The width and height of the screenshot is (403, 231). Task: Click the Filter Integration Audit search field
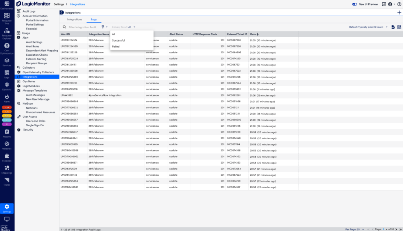tap(83, 27)
